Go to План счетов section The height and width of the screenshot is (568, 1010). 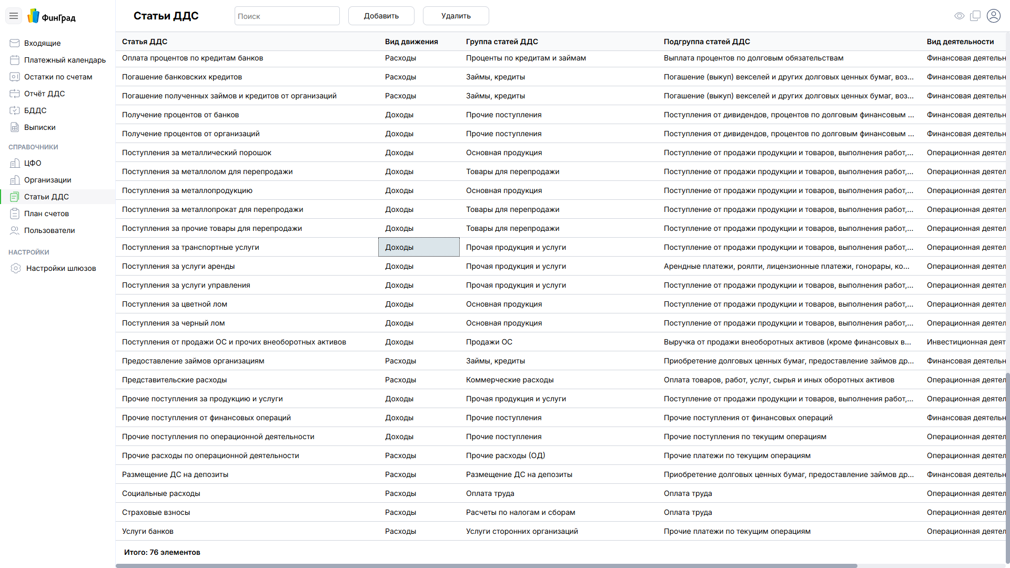[46, 214]
